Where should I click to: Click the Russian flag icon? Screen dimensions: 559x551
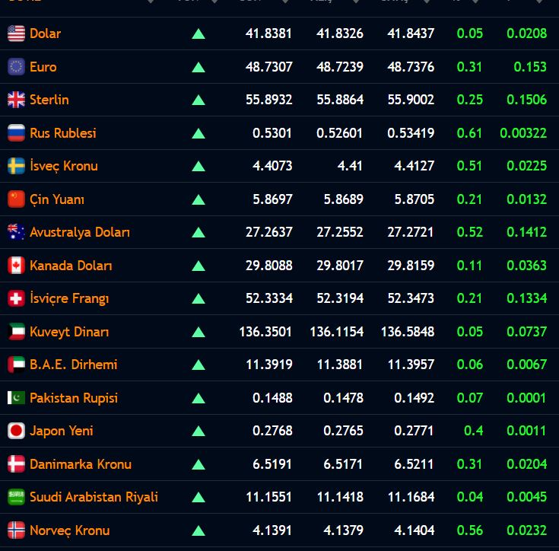pos(16,133)
